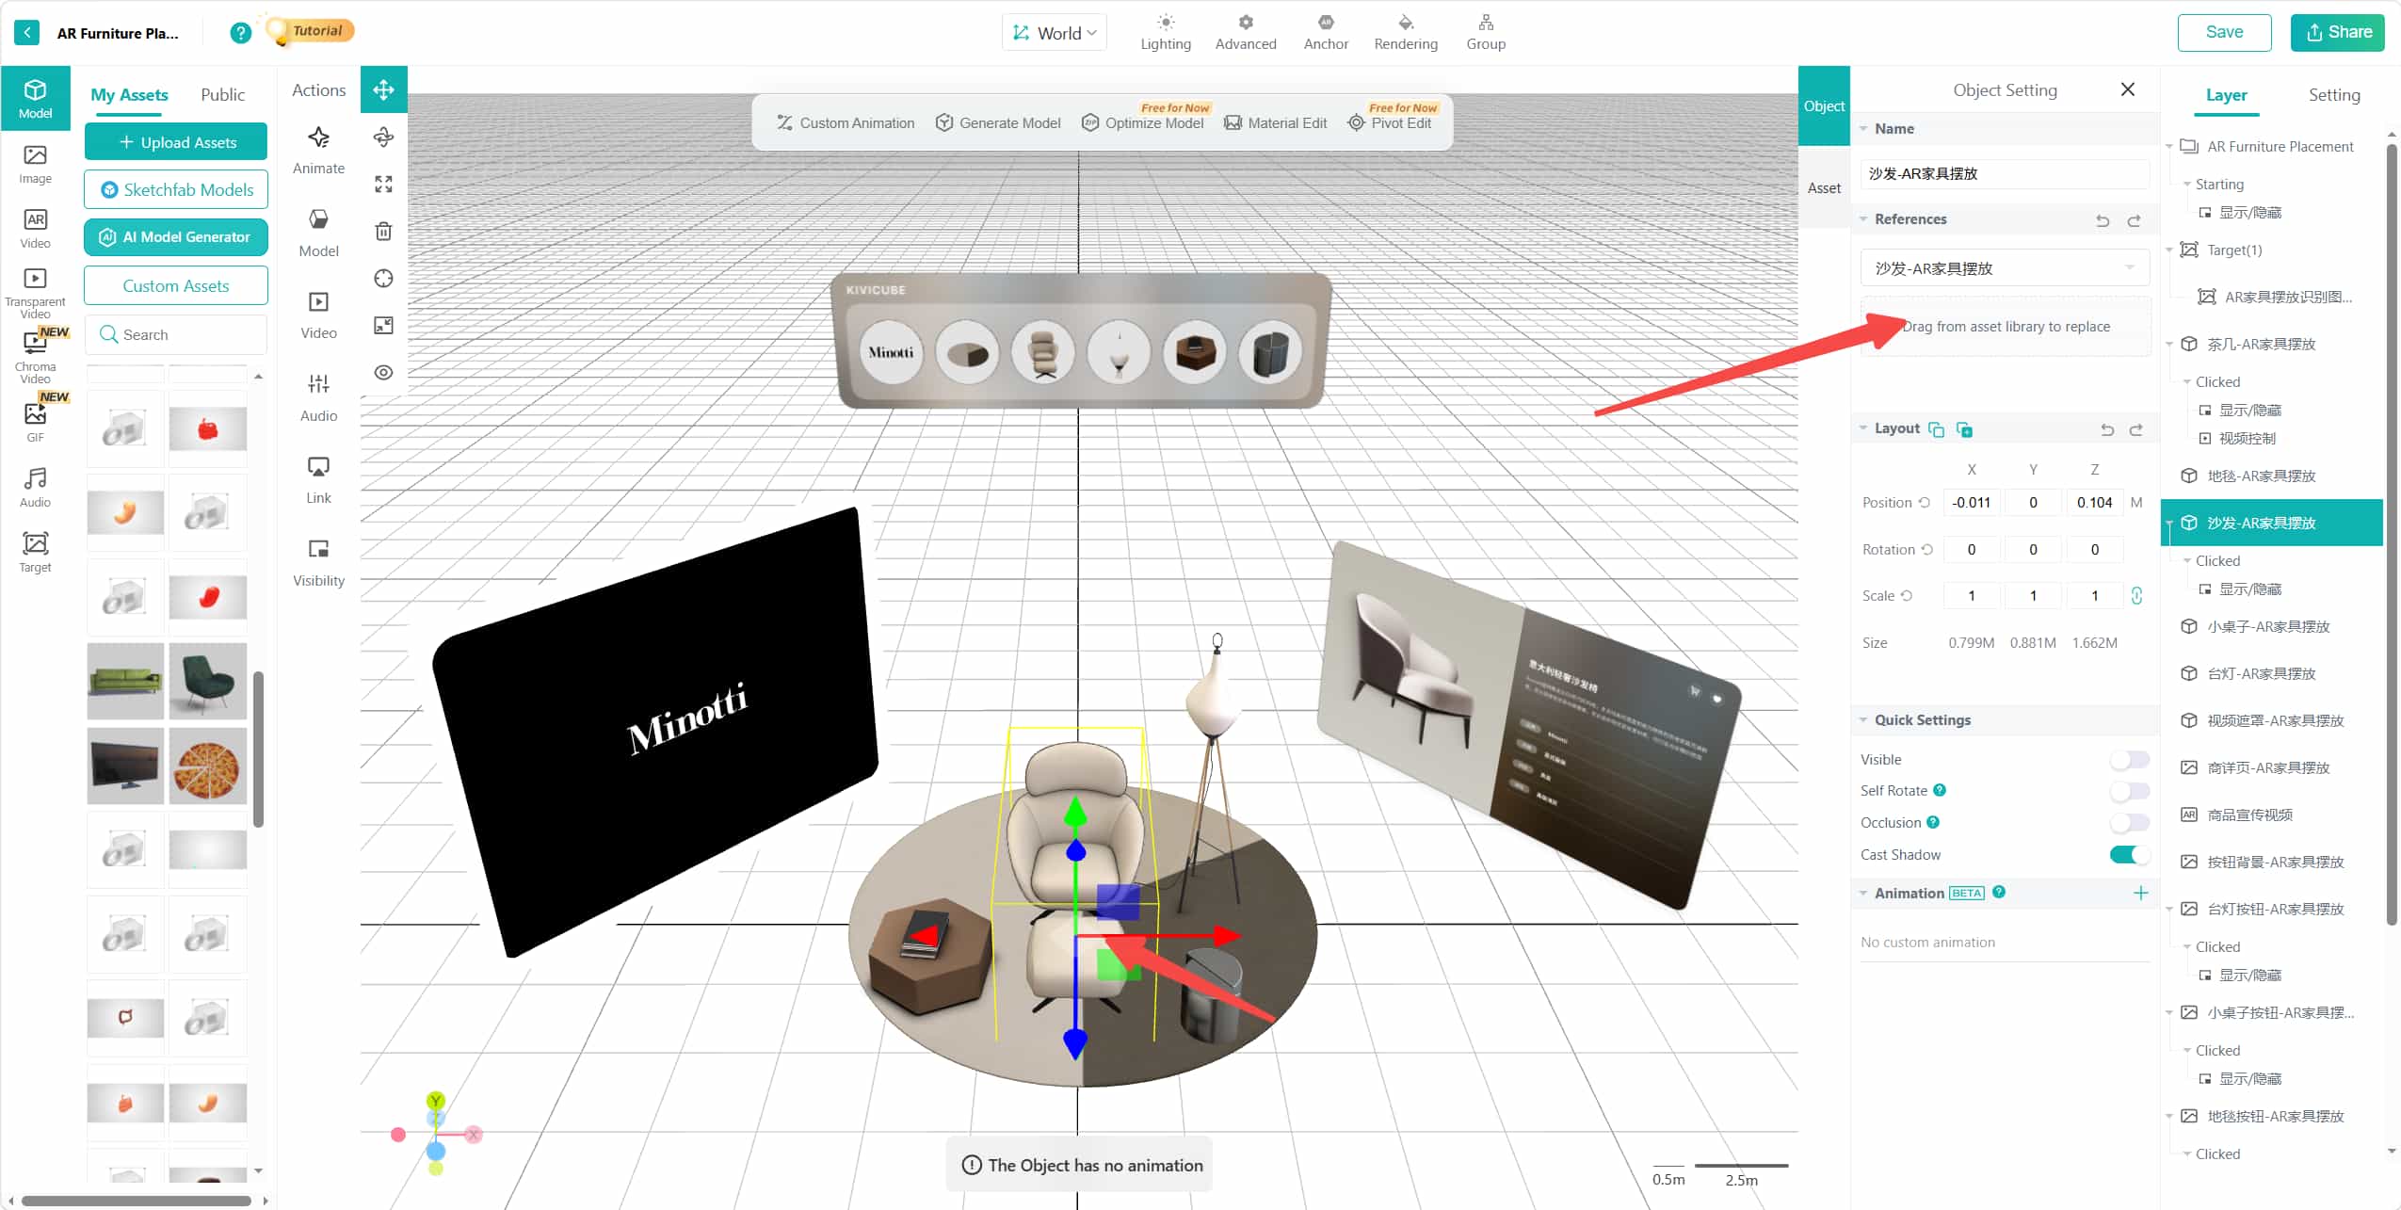Collapse the AR Furniture Placement tree node

point(2169,147)
